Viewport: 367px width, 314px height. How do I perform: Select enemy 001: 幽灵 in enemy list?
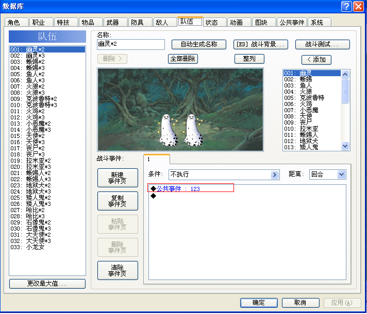click(312, 73)
